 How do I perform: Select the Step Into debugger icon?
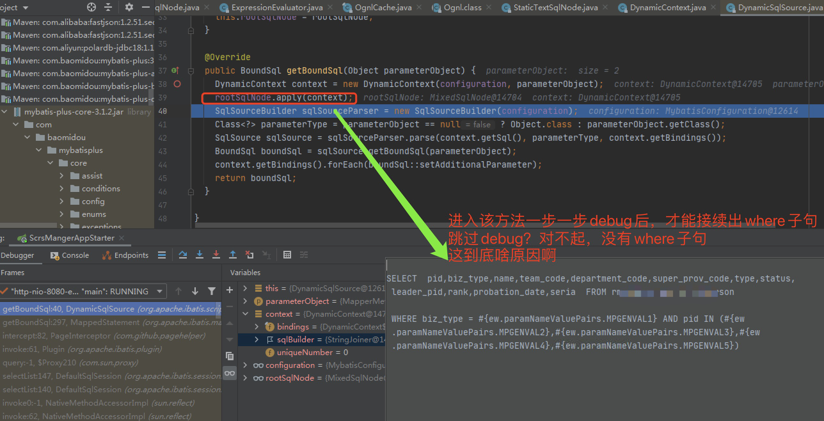coord(199,254)
